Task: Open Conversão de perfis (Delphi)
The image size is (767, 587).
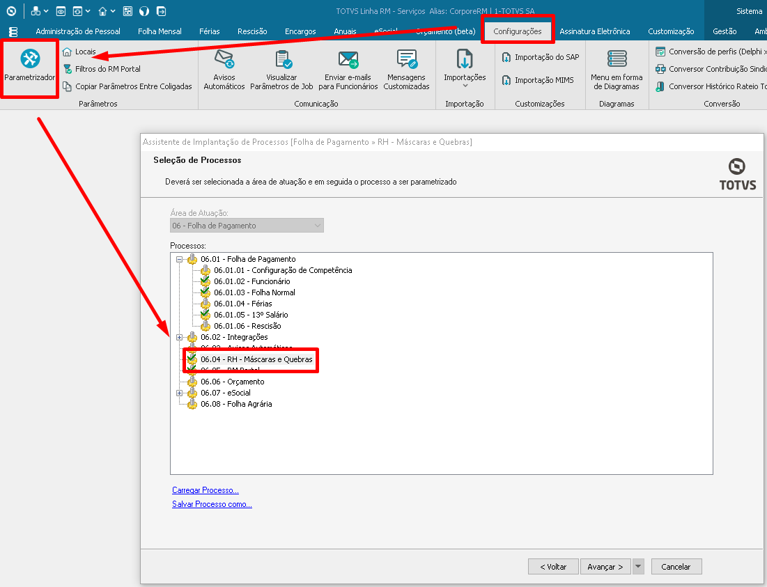Action: [711, 52]
